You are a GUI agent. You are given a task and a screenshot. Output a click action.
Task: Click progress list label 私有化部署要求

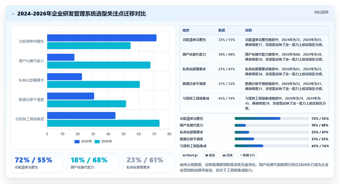(191, 132)
